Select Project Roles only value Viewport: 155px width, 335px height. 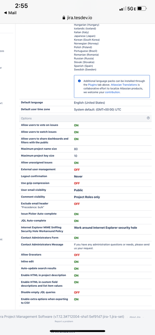pos(87,197)
